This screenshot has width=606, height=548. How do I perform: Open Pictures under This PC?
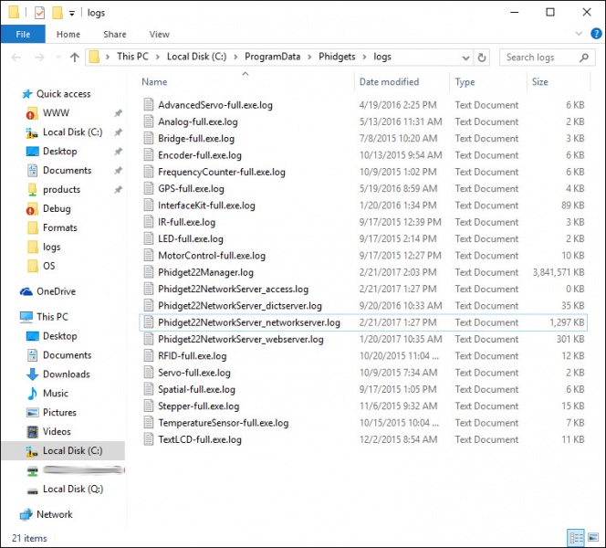click(59, 412)
